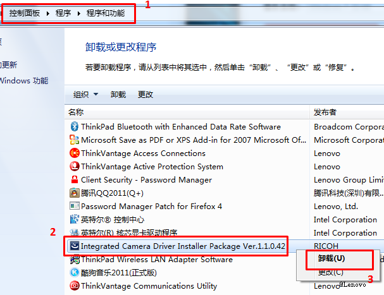Open the 组织 dropdown menu
The image size is (384, 295).
[85, 95]
